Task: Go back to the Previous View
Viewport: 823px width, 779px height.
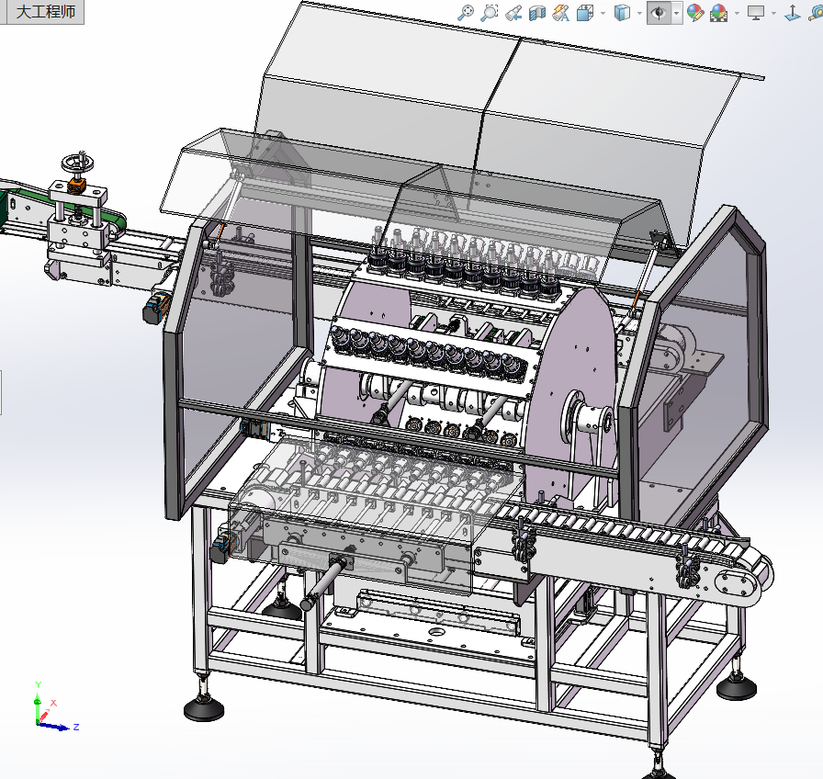Action: coord(514,12)
